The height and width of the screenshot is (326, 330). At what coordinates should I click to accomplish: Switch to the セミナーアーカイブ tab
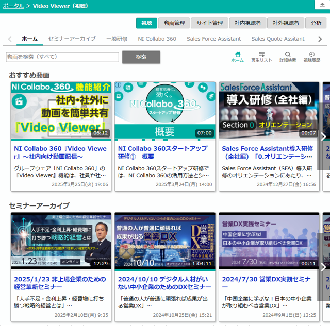pyautogui.click(x=72, y=39)
